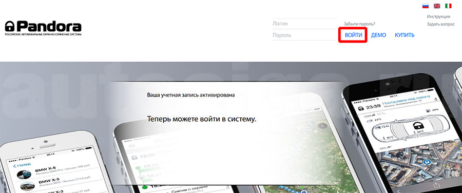Open the Задать вопрос link
Viewport: 462px width, 193px height.
(440, 25)
